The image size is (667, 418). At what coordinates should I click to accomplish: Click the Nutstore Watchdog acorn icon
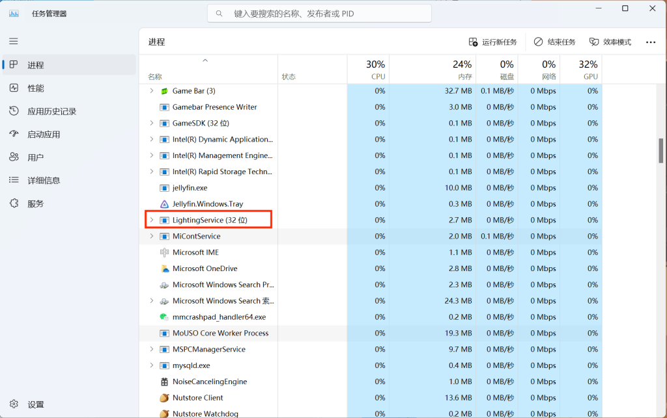[x=164, y=413]
